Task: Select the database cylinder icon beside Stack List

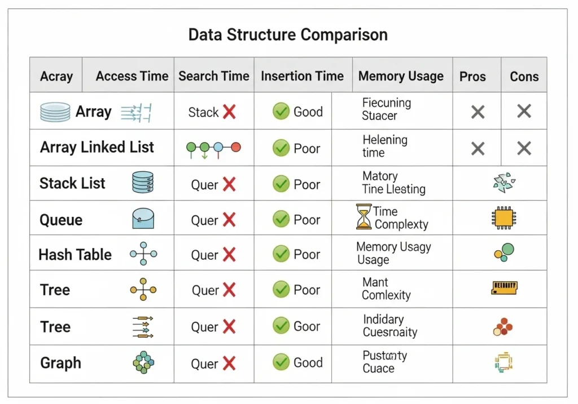Action: [143, 183]
